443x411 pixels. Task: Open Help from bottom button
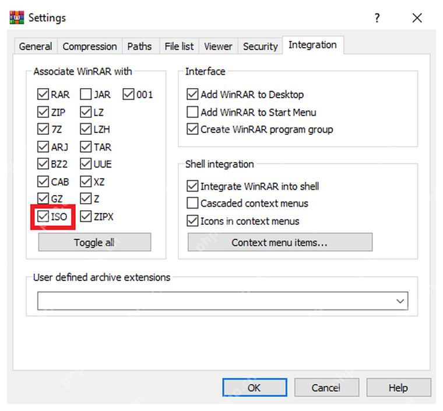399,388
